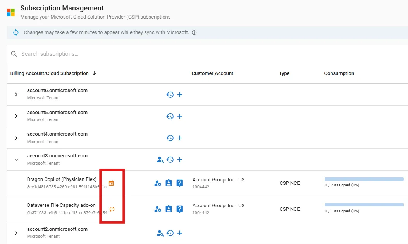Click the Customer Account column header
This screenshot has width=408, height=244.
click(x=212, y=73)
